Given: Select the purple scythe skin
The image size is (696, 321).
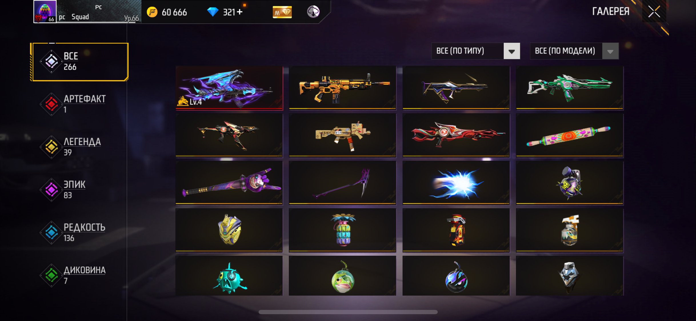Looking at the screenshot, I should click(x=342, y=183).
